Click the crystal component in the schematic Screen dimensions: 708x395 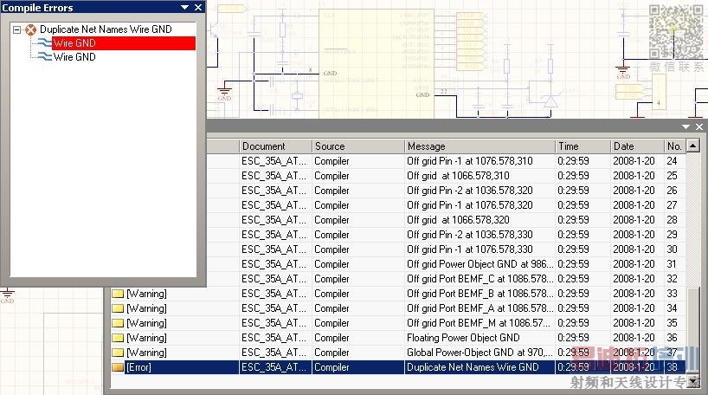297,95
